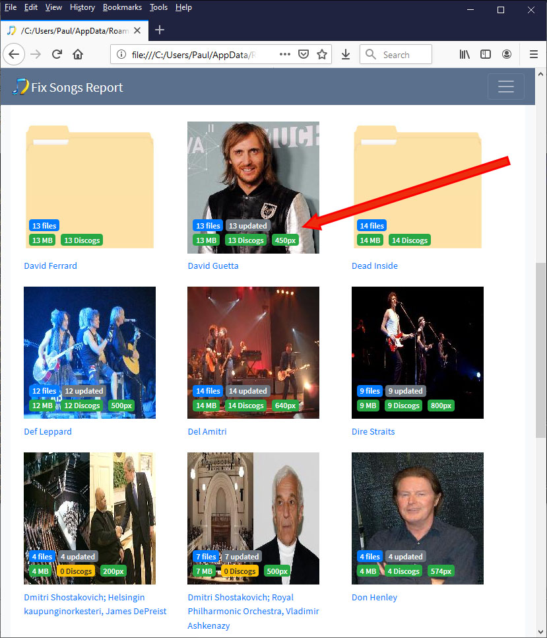Click the bliss music note logo
547x638 pixels.
tap(20, 87)
